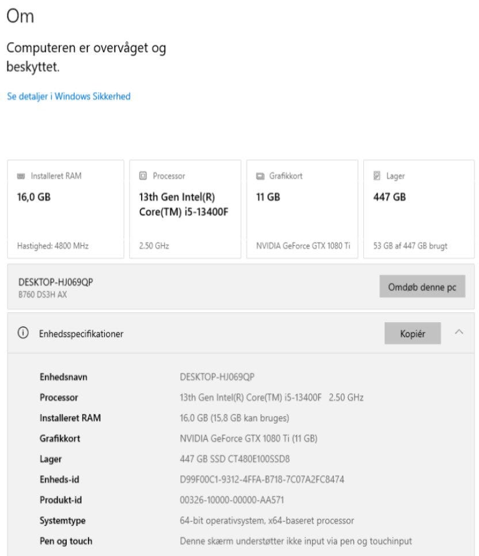Click the Lager drive icon
This screenshot has height=556, width=479.
(378, 176)
